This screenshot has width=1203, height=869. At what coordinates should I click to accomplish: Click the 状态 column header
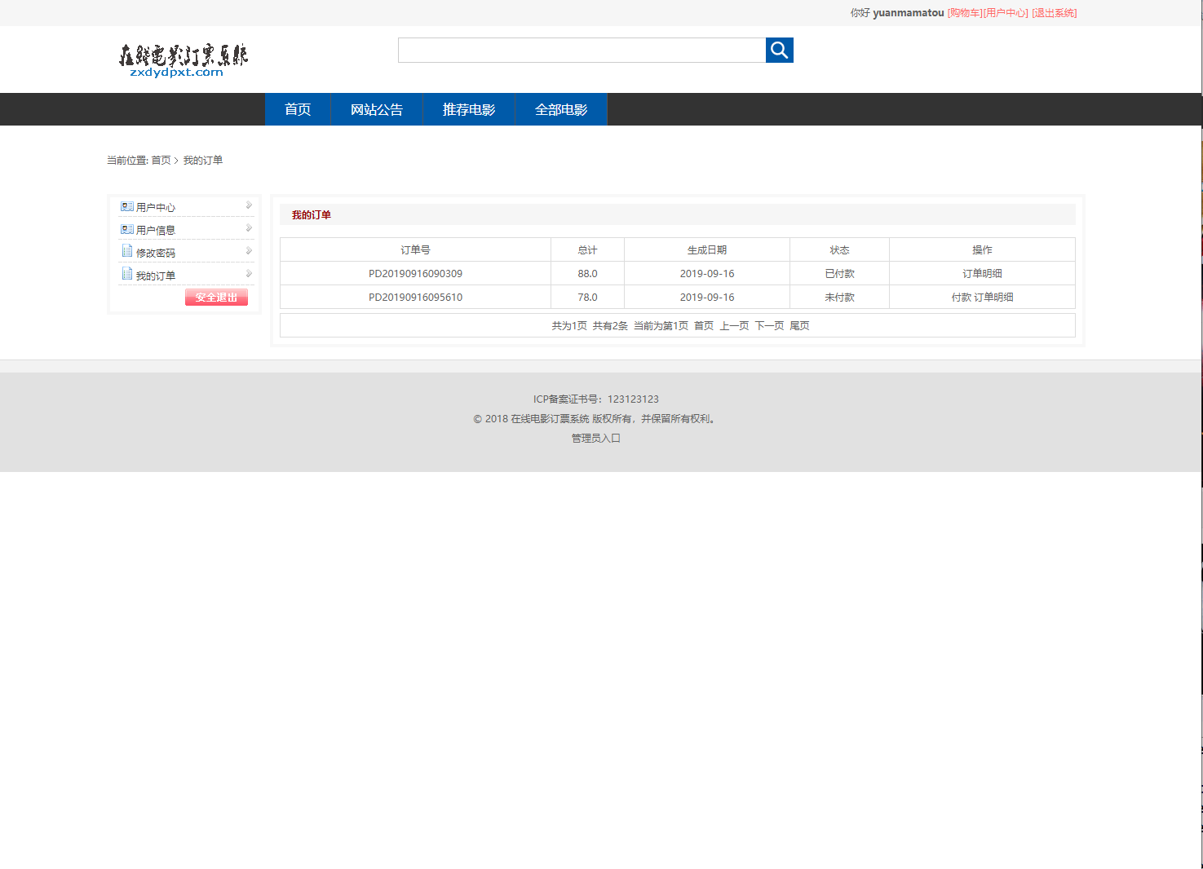[x=839, y=250]
